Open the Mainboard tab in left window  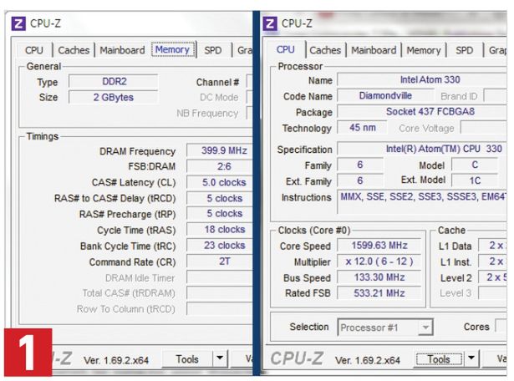(122, 50)
